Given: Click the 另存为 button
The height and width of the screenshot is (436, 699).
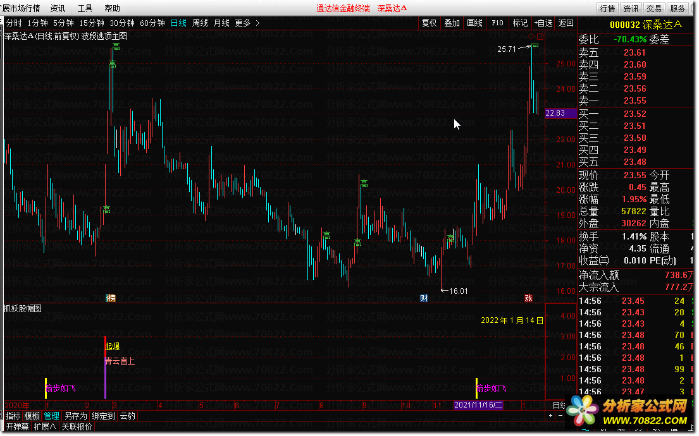Looking at the screenshot, I should coord(76,416).
